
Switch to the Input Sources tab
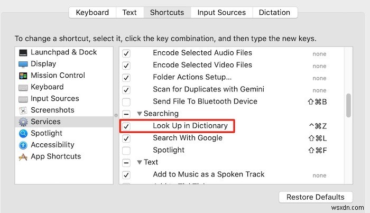point(221,12)
